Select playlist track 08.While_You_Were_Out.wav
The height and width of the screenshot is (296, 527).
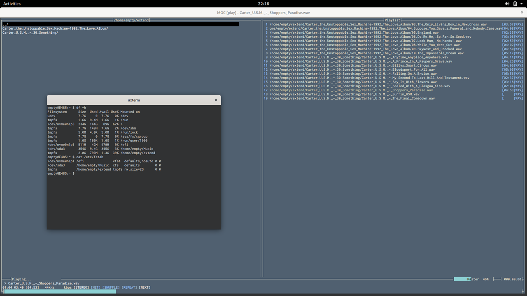click(365, 45)
